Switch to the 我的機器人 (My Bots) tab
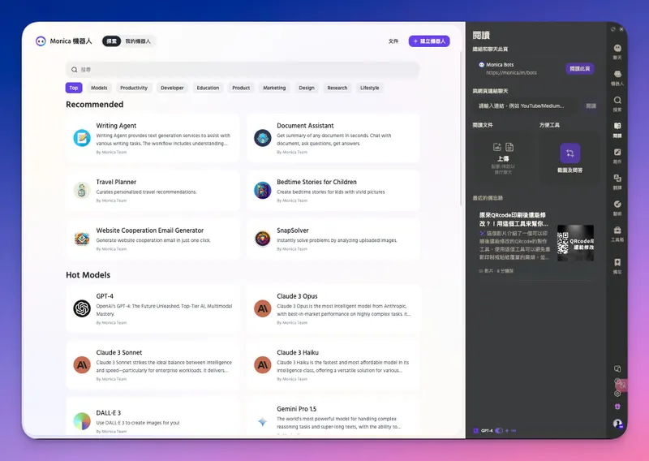Image resolution: width=649 pixels, height=461 pixels. point(138,41)
